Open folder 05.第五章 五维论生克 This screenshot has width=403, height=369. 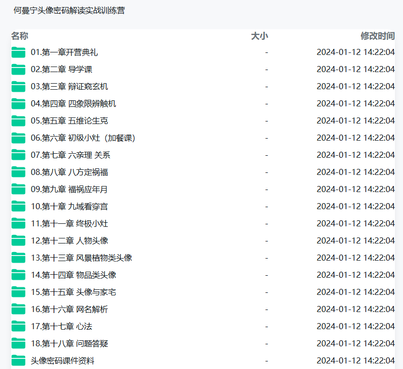(x=69, y=121)
